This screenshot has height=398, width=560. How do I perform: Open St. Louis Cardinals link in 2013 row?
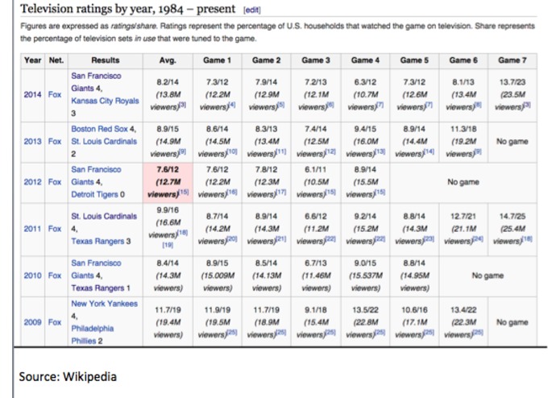point(104,141)
